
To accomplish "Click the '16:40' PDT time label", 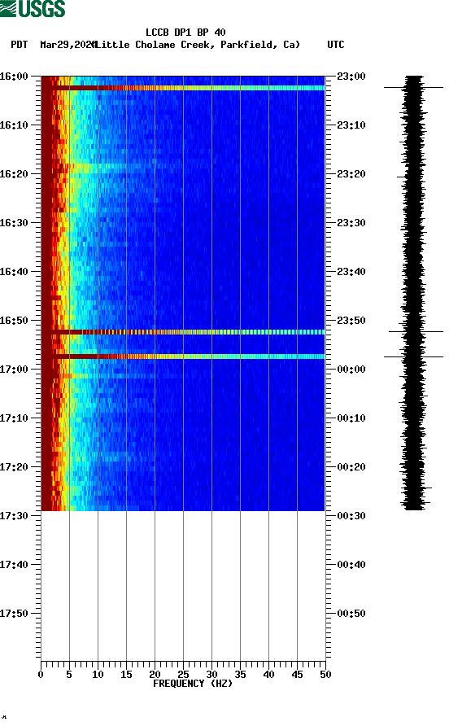I will (x=14, y=272).
